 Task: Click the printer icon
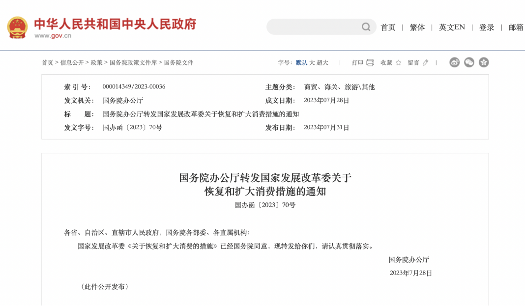pos(370,62)
